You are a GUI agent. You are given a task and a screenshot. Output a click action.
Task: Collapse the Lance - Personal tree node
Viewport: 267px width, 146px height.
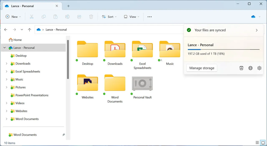click(4, 48)
